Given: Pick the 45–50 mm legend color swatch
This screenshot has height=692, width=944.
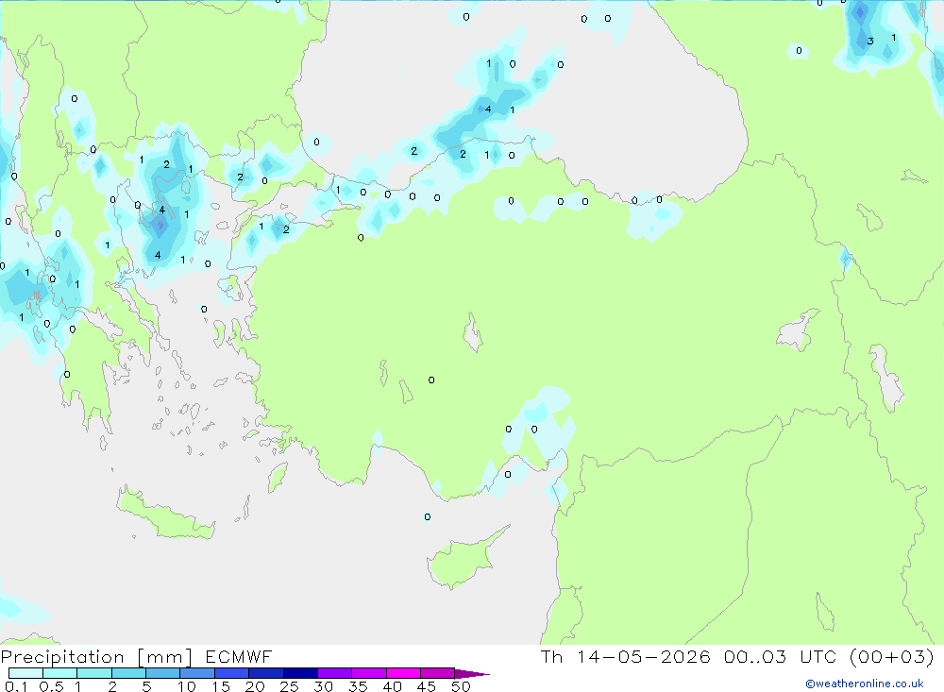Looking at the screenshot, I should pos(438,673).
